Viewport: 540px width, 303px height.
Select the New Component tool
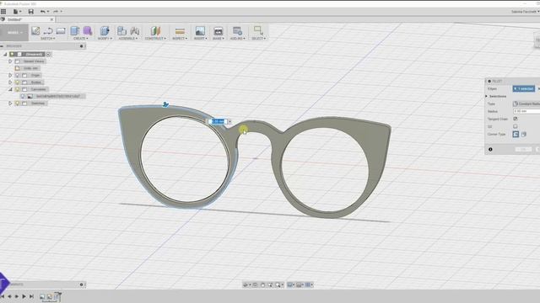pos(121,31)
